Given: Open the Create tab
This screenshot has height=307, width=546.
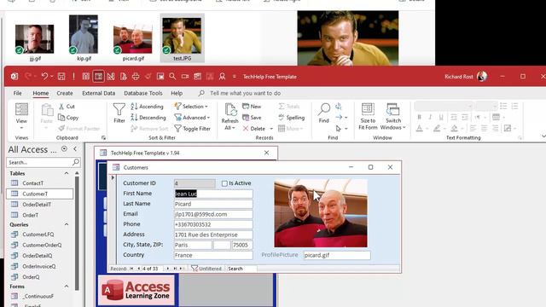Looking at the screenshot, I should 65,93.
